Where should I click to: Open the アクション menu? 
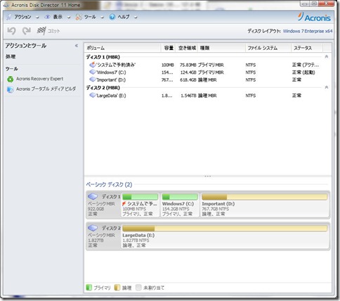[x=22, y=17]
